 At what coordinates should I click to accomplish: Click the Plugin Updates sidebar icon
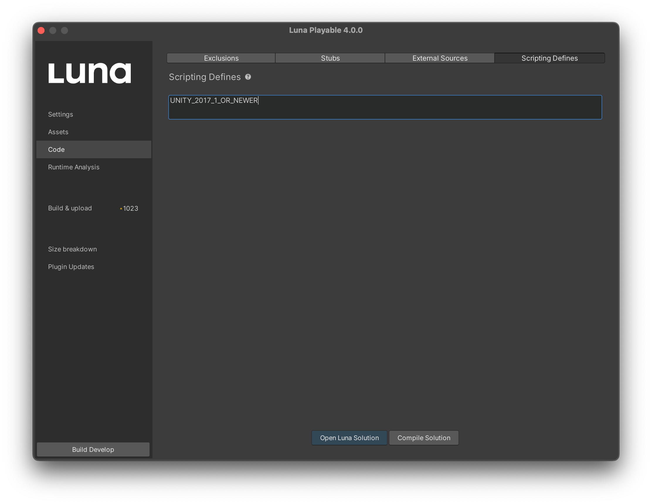(x=71, y=266)
